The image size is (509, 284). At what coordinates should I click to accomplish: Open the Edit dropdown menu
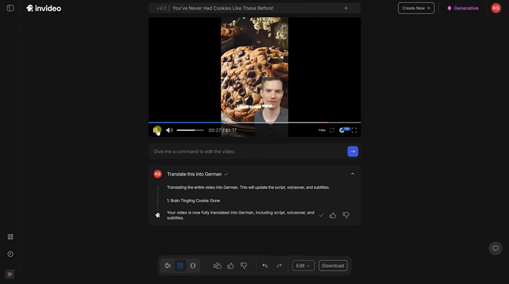point(303,265)
